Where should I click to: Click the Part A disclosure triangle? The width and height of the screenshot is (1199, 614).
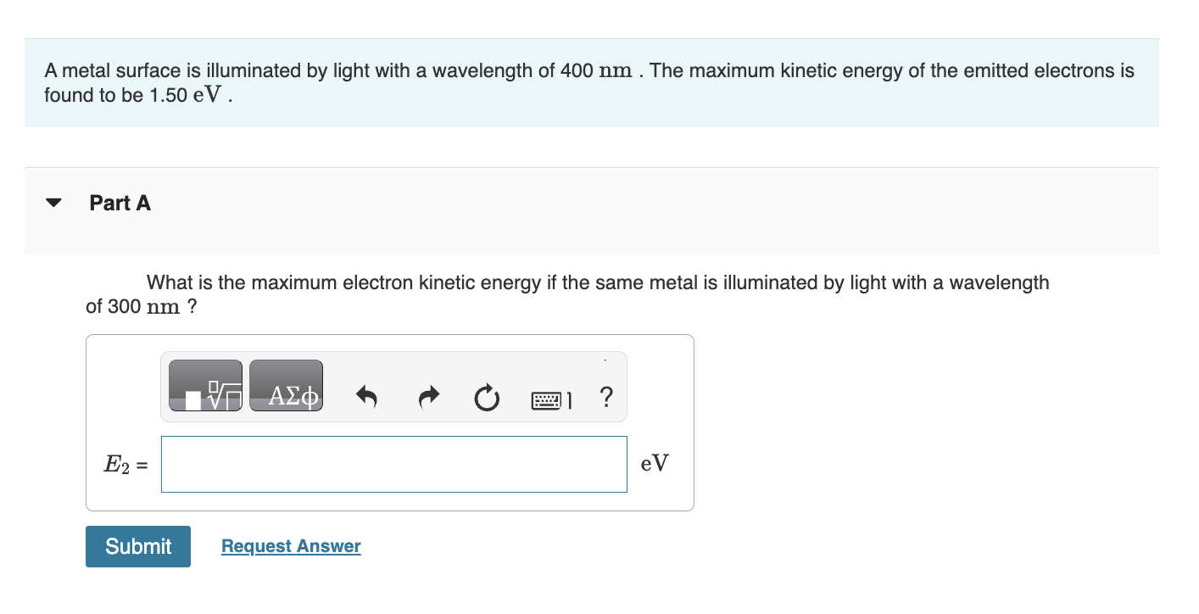tap(53, 201)
